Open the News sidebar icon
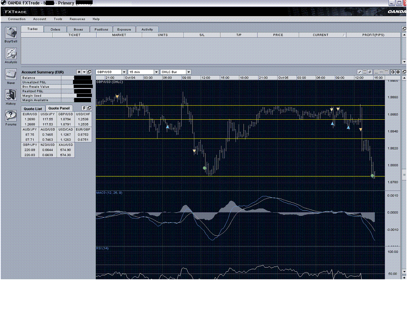 11,74
